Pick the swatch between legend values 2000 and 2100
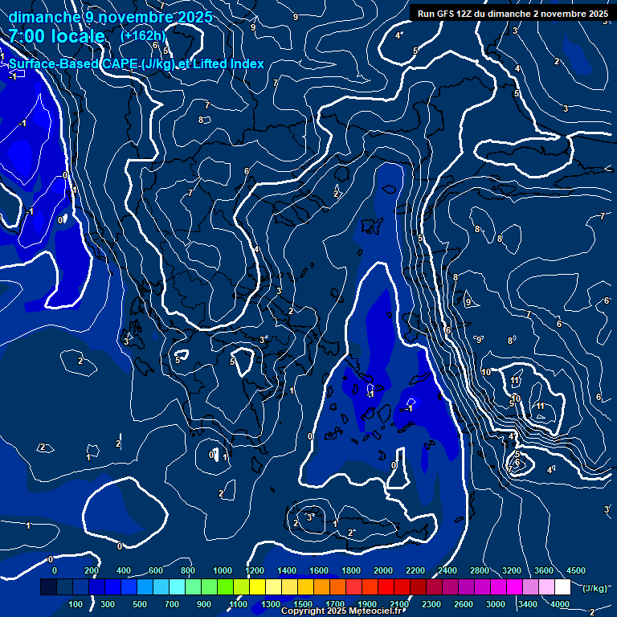The height and width of the screenshot is (617, 617). (x=386, y=586)
